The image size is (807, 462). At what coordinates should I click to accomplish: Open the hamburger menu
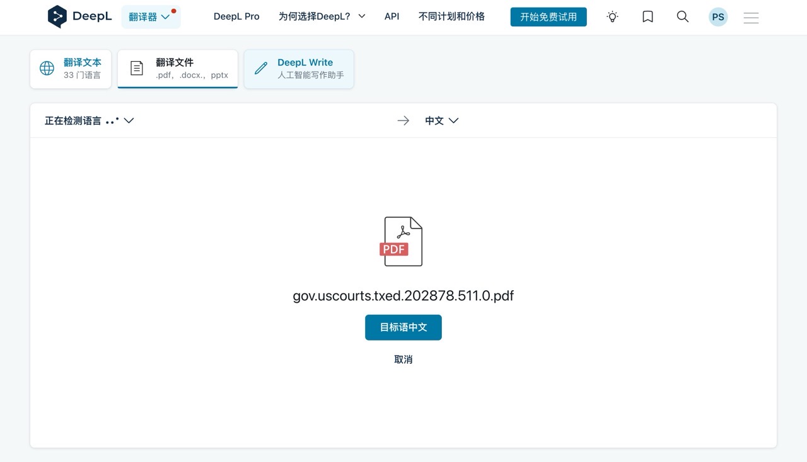751,18
